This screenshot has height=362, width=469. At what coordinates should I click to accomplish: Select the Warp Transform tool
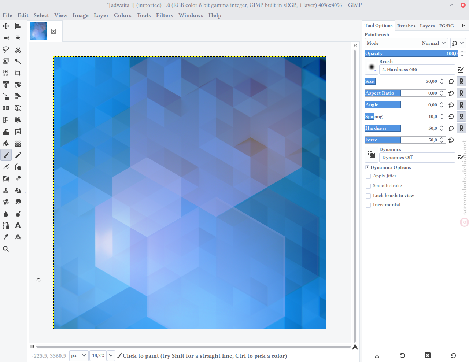[x=6, y=132]
